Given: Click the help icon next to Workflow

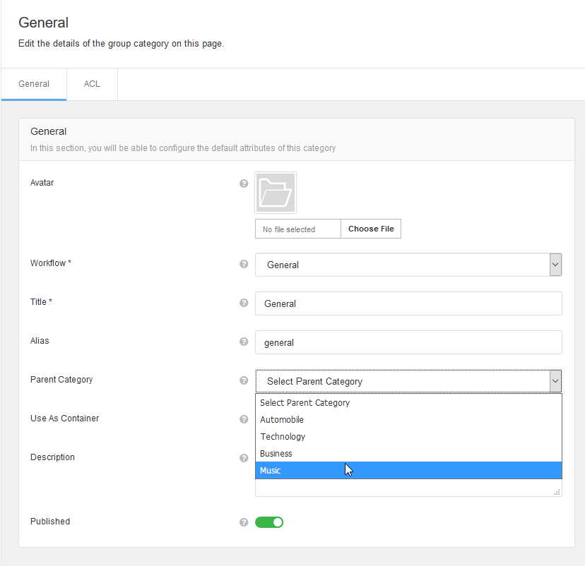Looking at the screenshot, I should pos(244,264).
